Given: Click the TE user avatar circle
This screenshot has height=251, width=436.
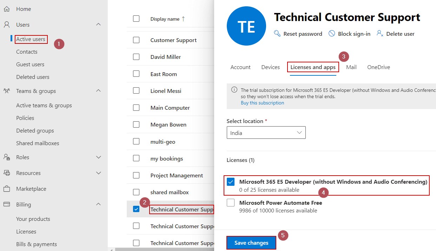Looking at the screenshot, I should pyautogui.click(x=246, y=26).
